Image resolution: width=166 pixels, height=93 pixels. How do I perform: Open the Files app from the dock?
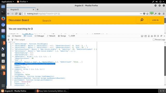pos(3,6)
